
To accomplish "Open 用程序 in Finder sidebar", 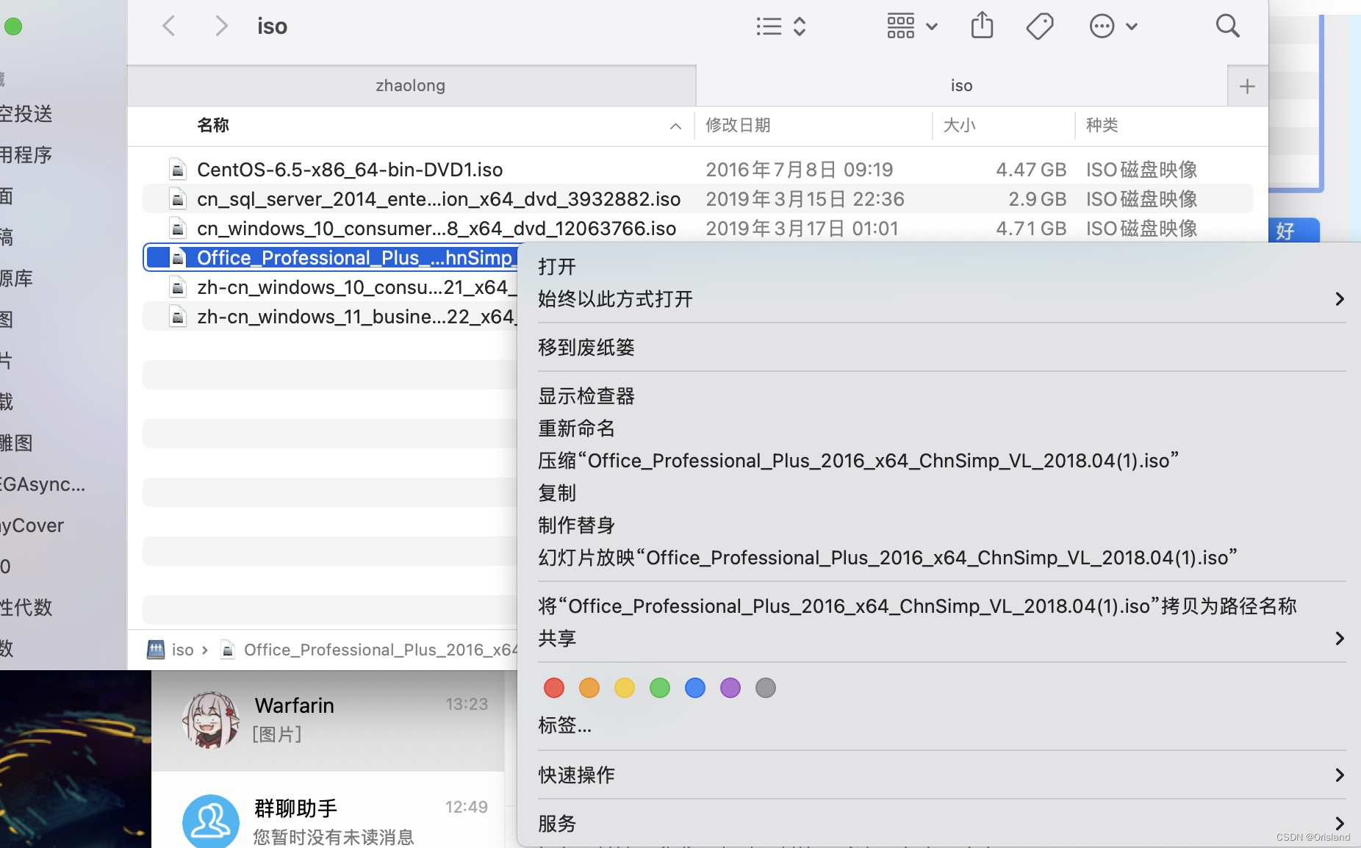I will pyautogui.click(x=26, y=155).
